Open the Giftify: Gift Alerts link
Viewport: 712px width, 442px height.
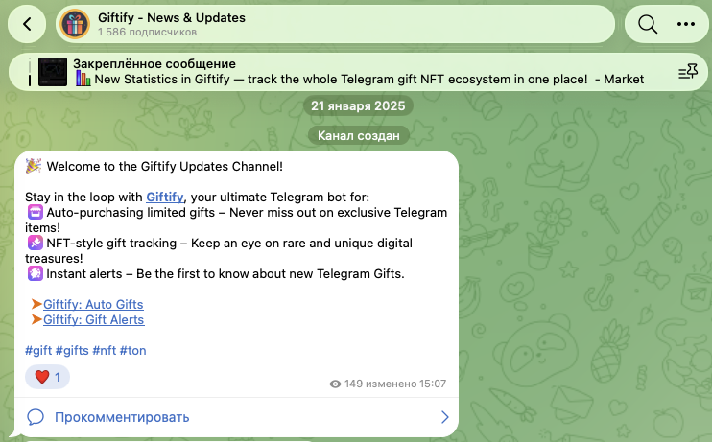pyautogui.click(x=93, y=319)
